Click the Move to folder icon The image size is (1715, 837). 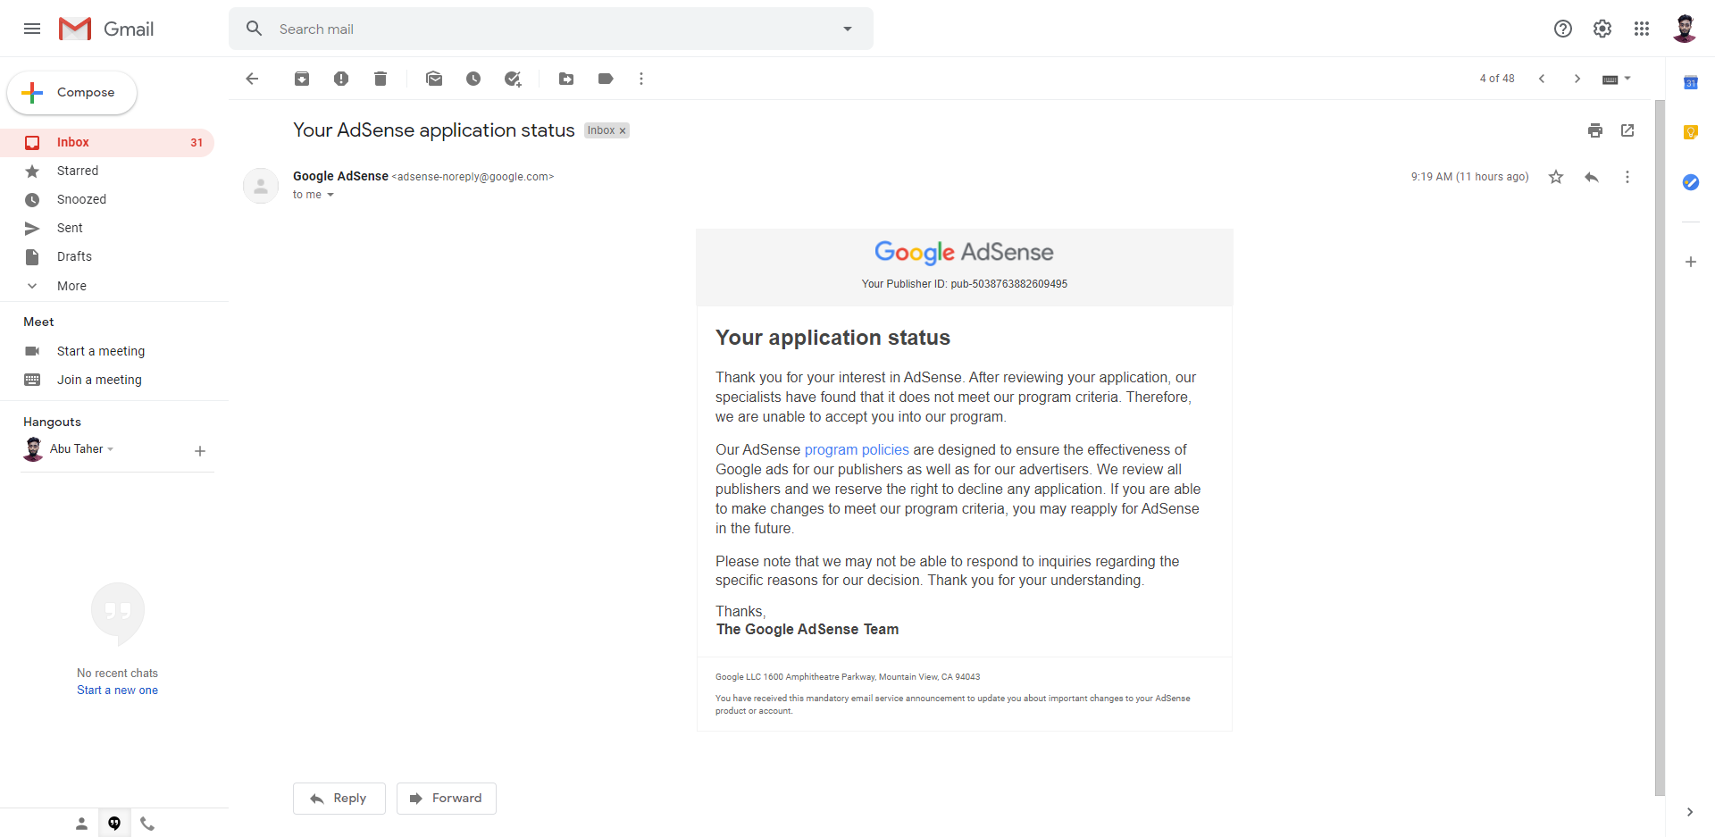coord(566,79)
